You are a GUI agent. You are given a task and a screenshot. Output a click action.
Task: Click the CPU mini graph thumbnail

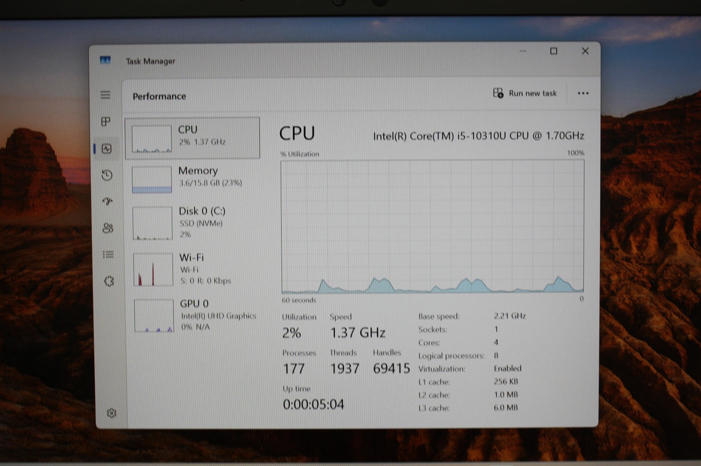click(151, 139)
